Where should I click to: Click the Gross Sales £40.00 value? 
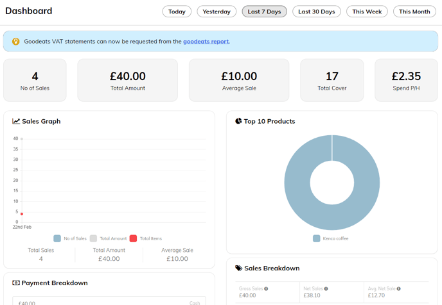click(247, 295)
